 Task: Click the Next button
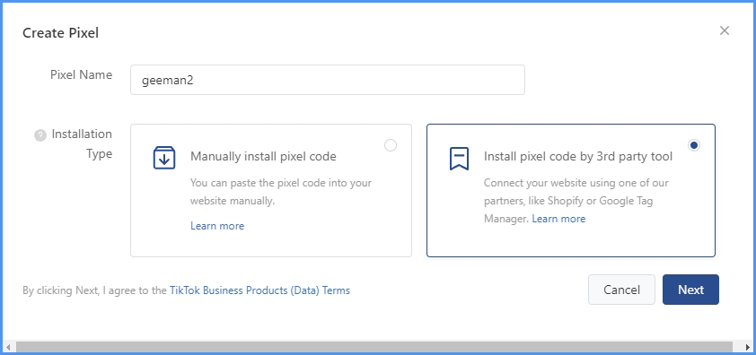coord(690,290)
